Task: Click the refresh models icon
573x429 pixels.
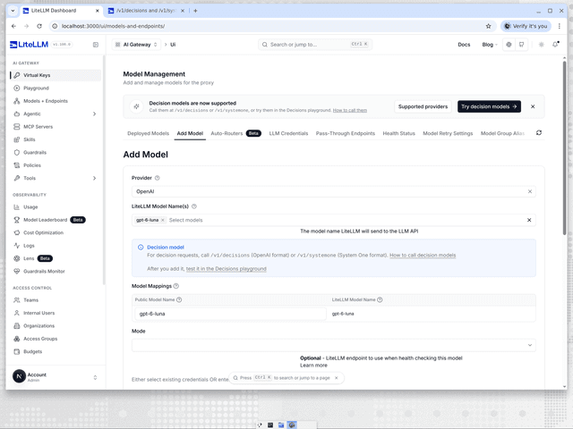Action: pyautogui.click(x=539, y=133)
